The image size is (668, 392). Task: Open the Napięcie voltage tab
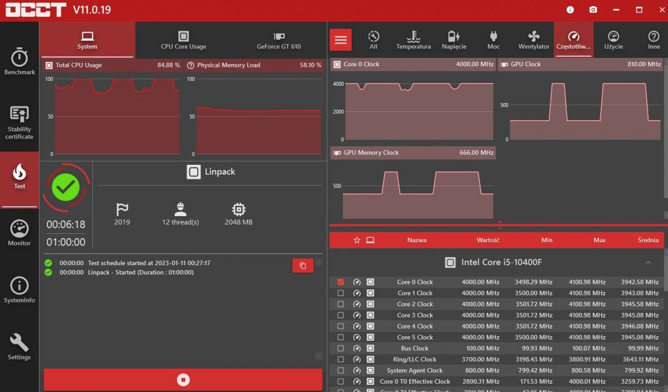[x=454, y=40]
